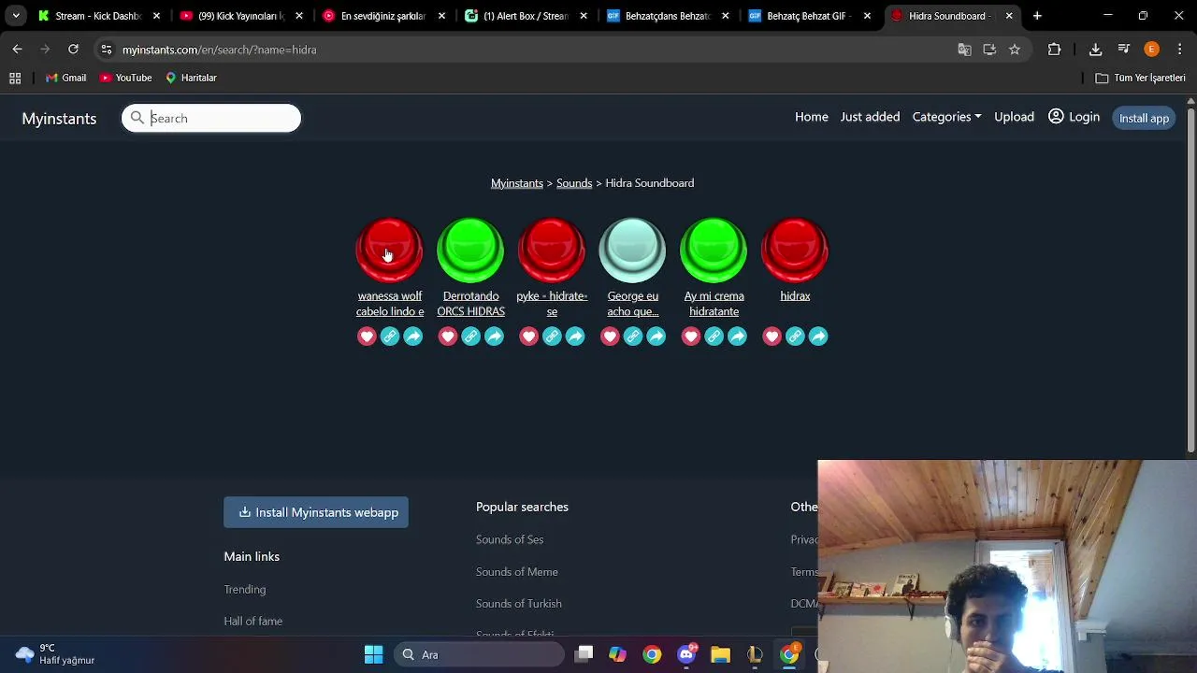Share the wanessa wolf sound
The width and height of the screenshot is (1197, 673).
click(413, 336)
